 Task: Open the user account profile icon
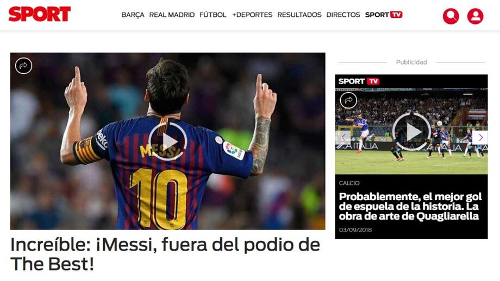click(475, 16)
